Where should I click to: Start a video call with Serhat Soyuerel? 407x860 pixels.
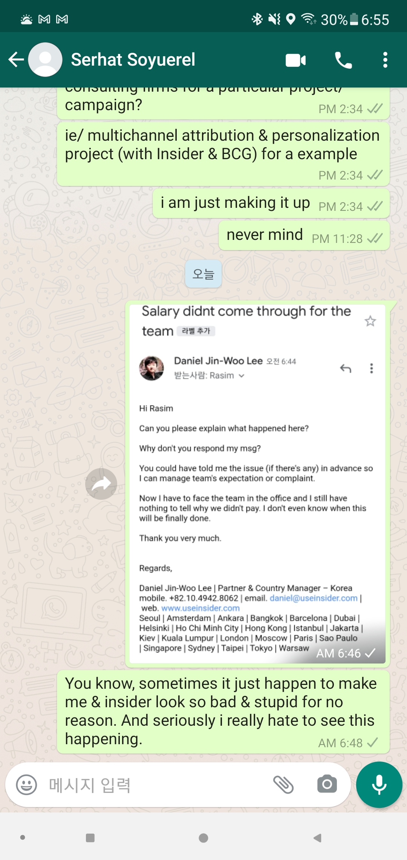click(x=296, y=60)
